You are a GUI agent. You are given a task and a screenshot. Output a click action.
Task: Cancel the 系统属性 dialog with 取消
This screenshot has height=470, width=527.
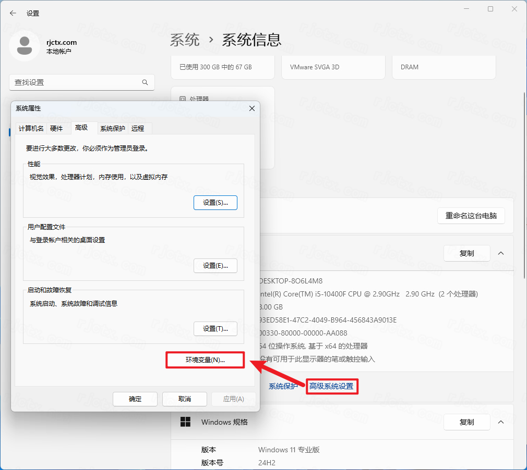click(x=185, y=399)
